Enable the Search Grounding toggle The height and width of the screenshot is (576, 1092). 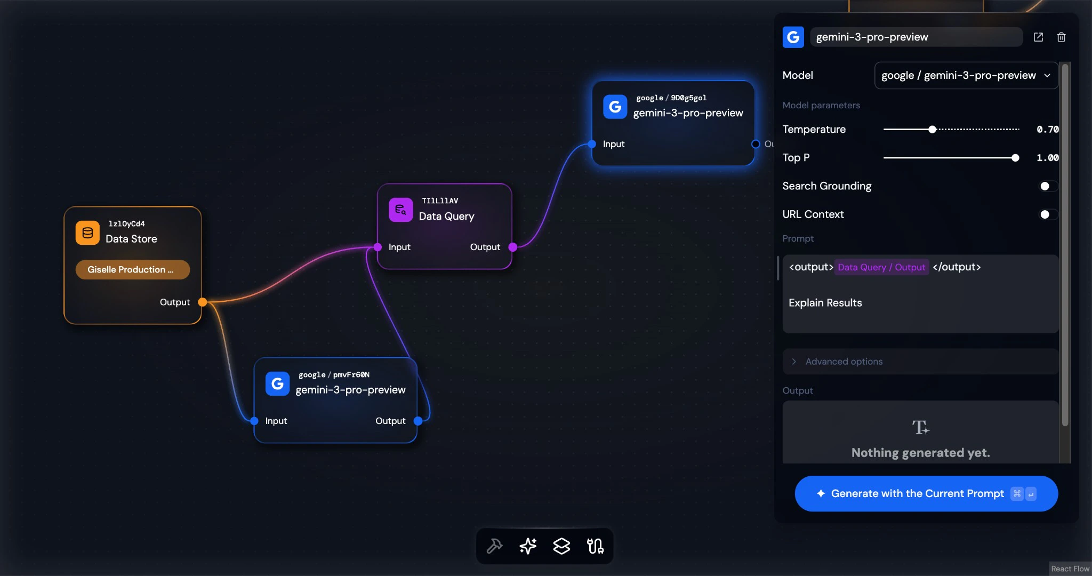(x=1048, y=186)
